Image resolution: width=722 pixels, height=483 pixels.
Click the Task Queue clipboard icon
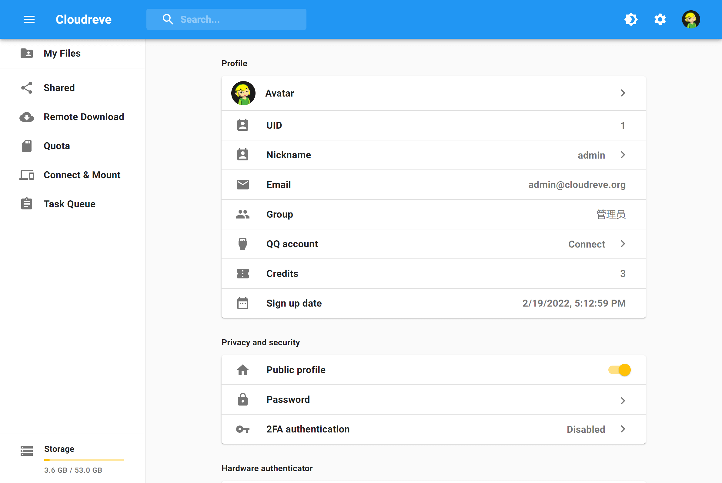pyautogui.click(x=27, y=204)
